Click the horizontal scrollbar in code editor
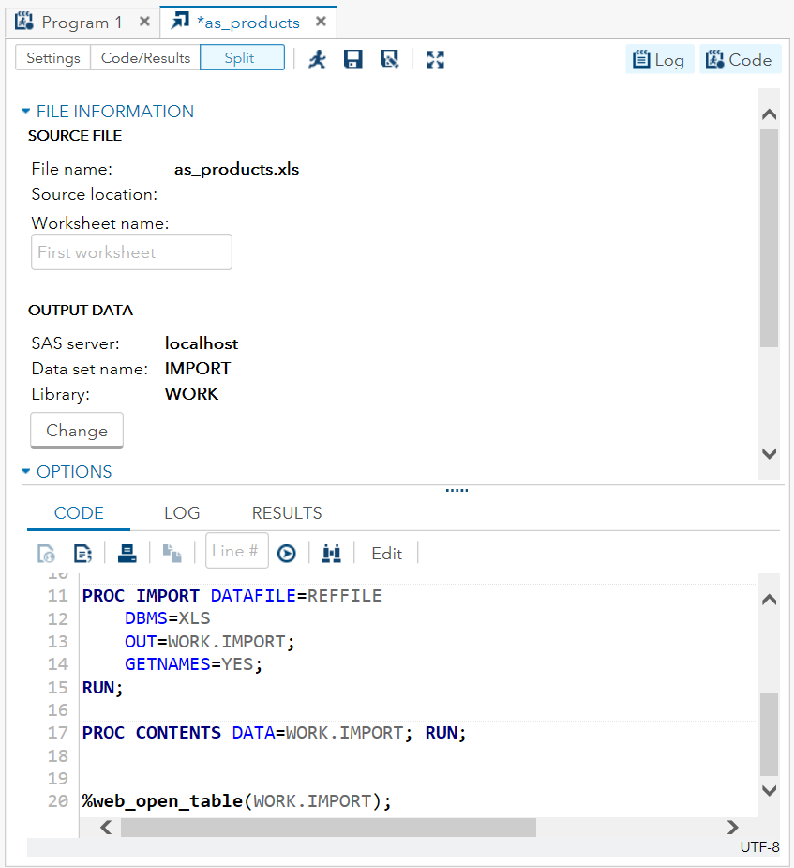This screenshot has width=794, height=868. click(x=328, y=827)
